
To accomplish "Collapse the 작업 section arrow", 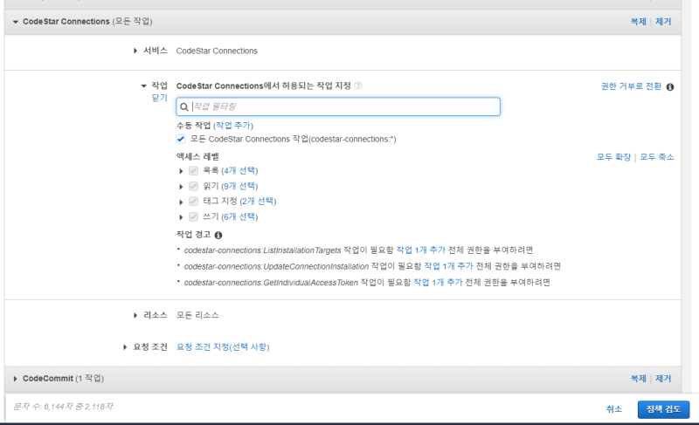I will pyautogui.click(x=143, y=86).
